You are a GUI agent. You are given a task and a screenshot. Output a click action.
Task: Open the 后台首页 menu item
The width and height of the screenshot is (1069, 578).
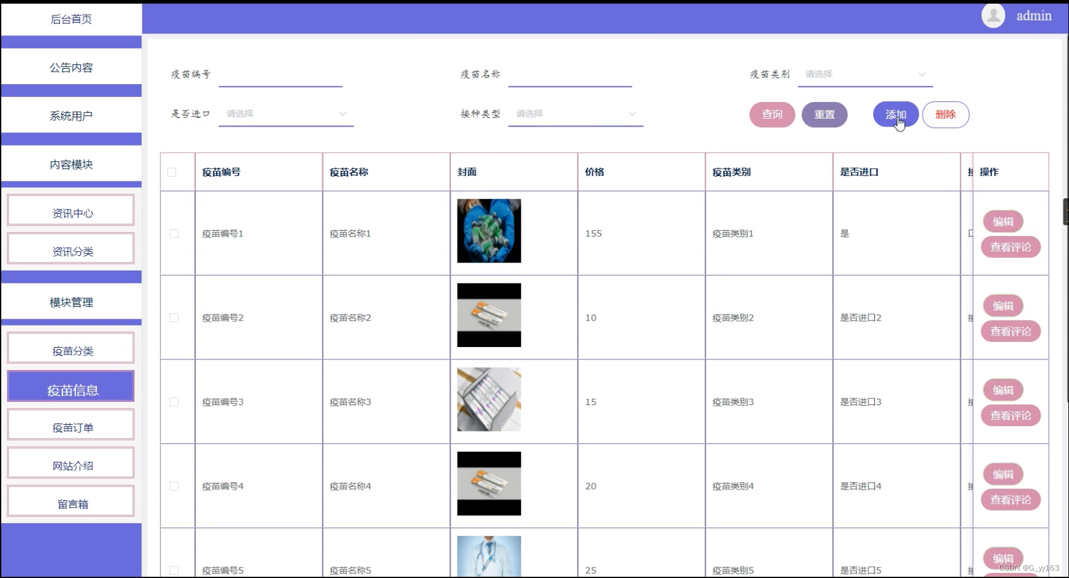click(x=71, y=19)
